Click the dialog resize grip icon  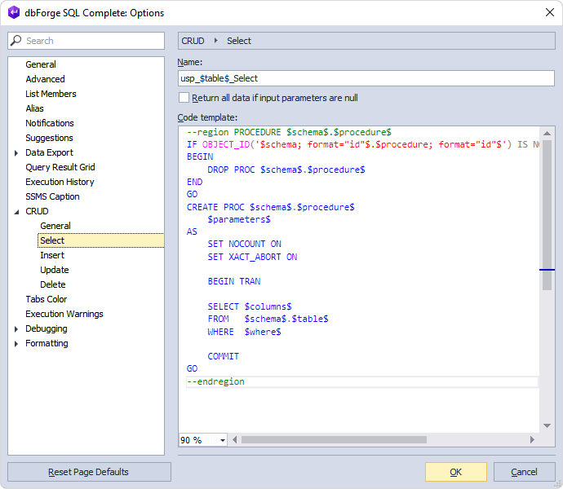pos(557,483)
